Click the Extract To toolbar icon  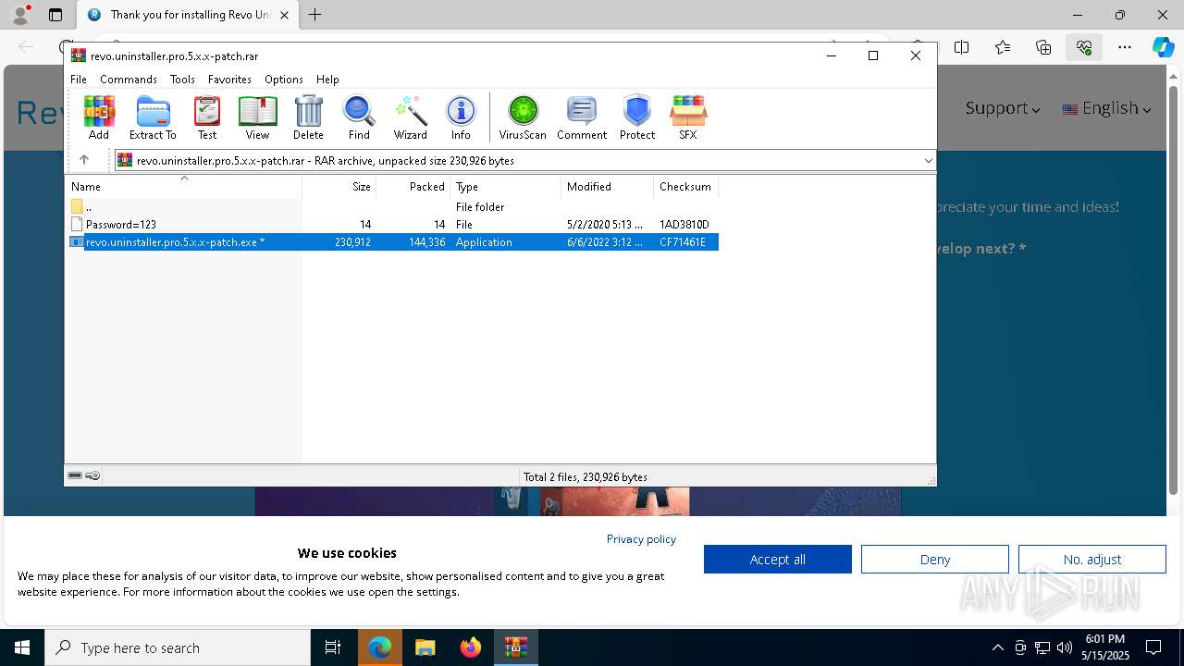pos(153,117)
